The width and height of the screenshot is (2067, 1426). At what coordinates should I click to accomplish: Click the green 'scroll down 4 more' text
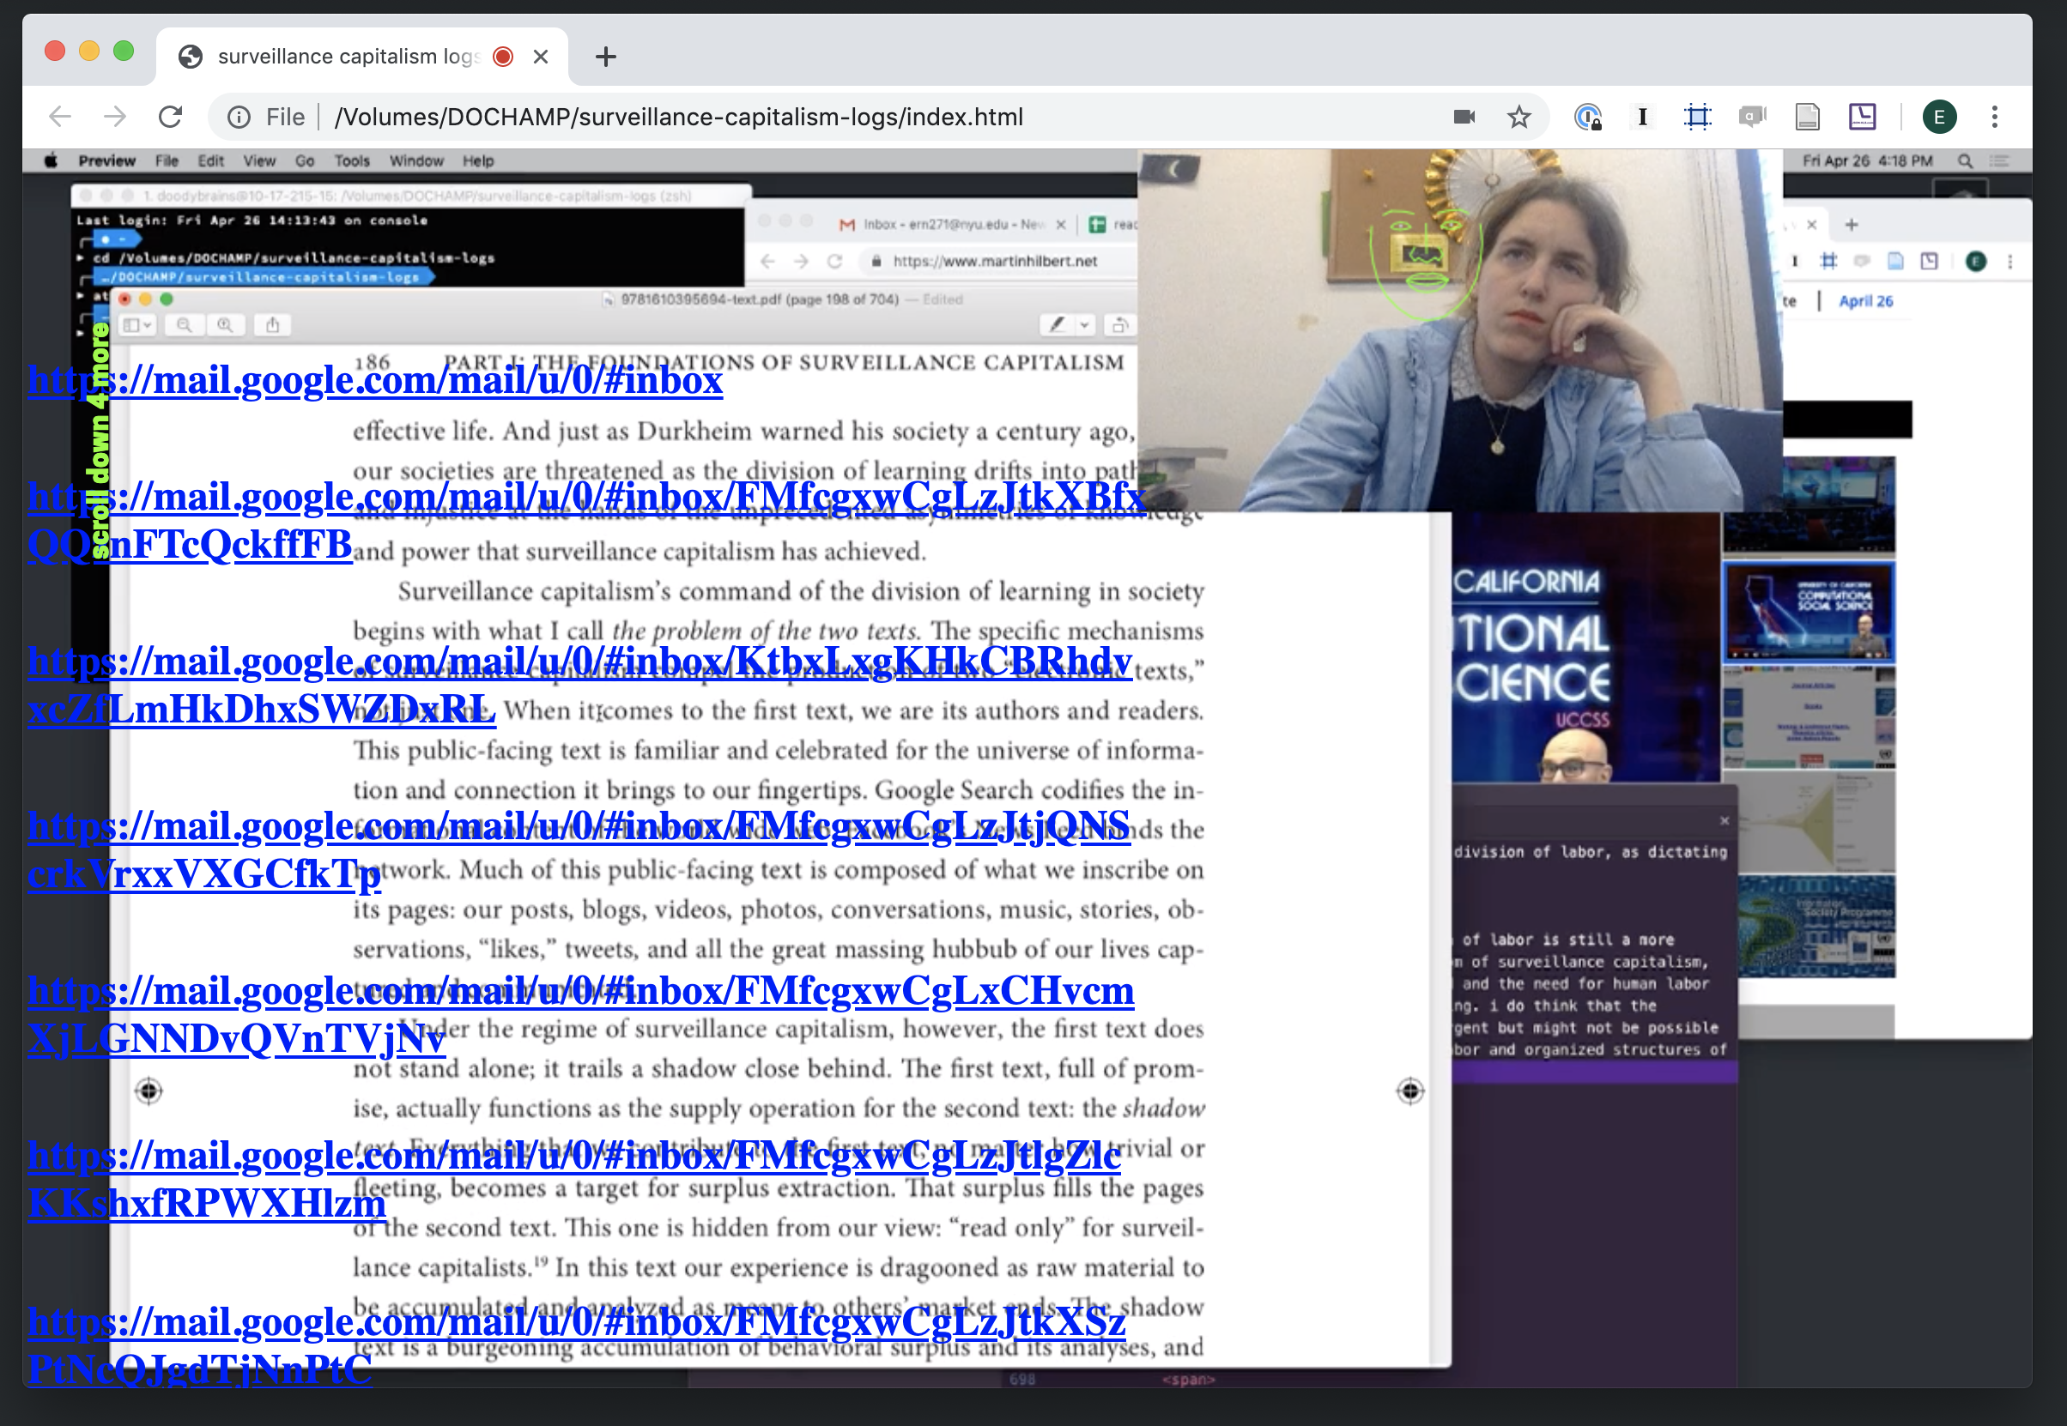(x=99, y=440)
